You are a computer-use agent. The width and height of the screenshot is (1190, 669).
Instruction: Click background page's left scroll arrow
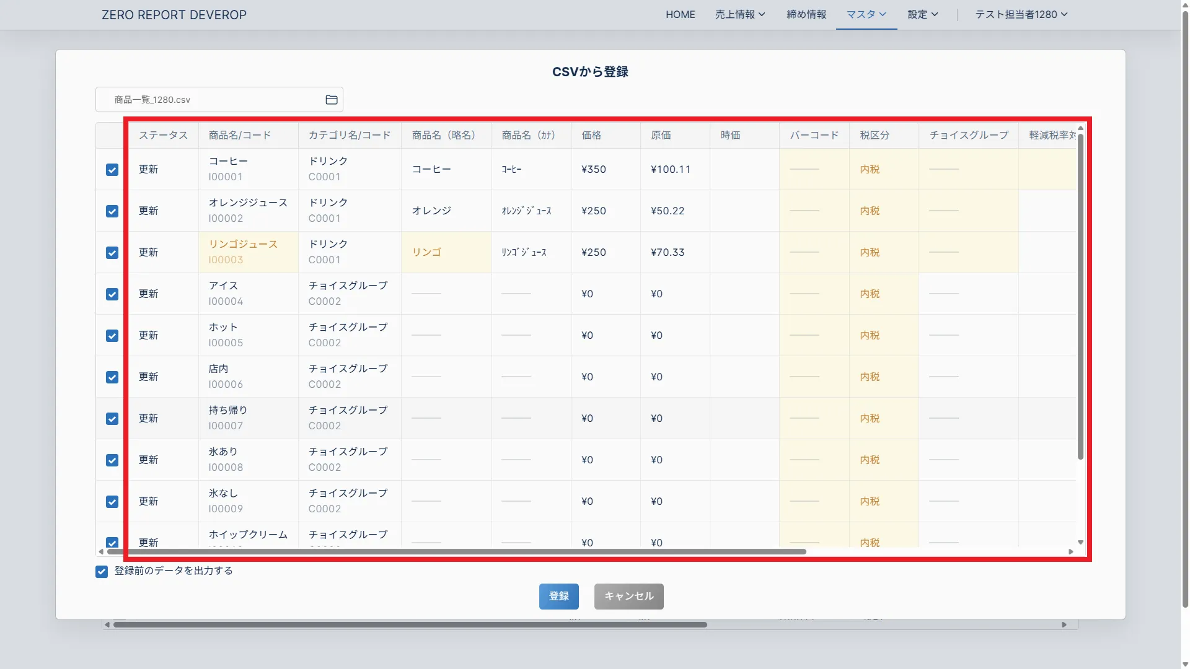pyautogui.click(x=107, y=624)
